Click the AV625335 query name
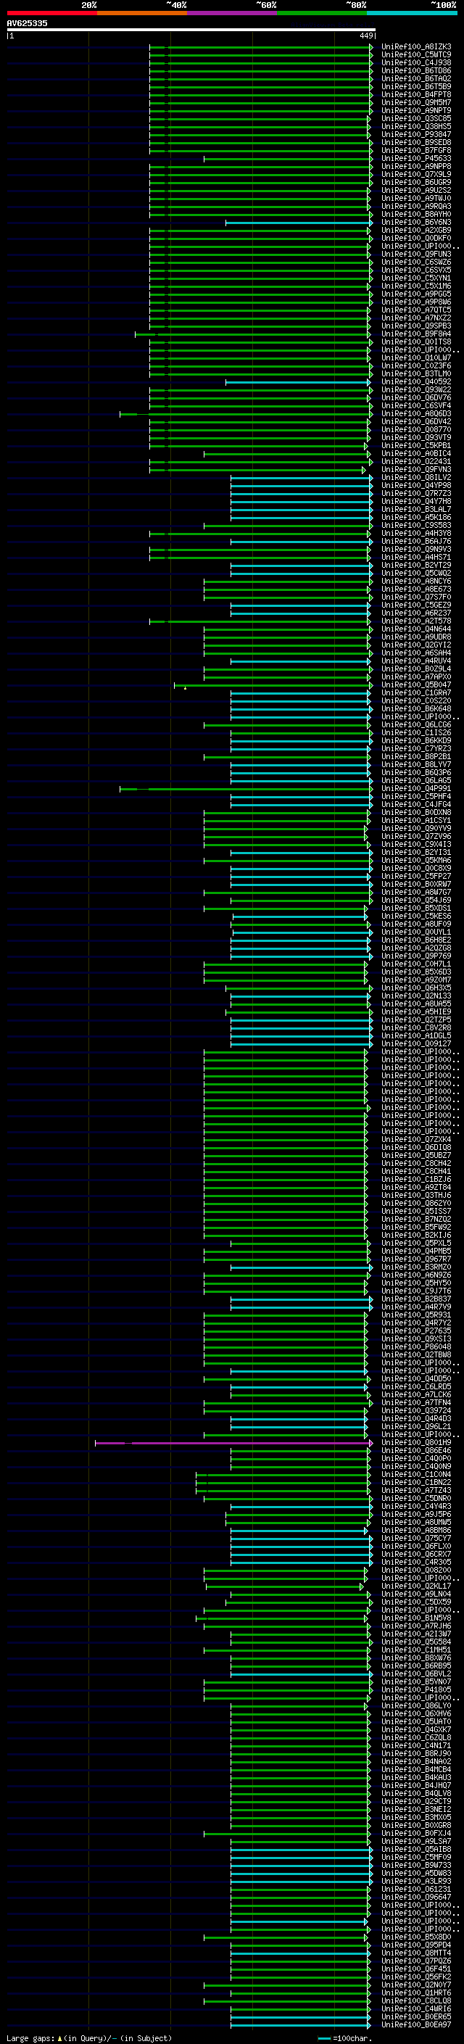The height and width of the screenshot is (2044, 464). (x=27, y=24)
